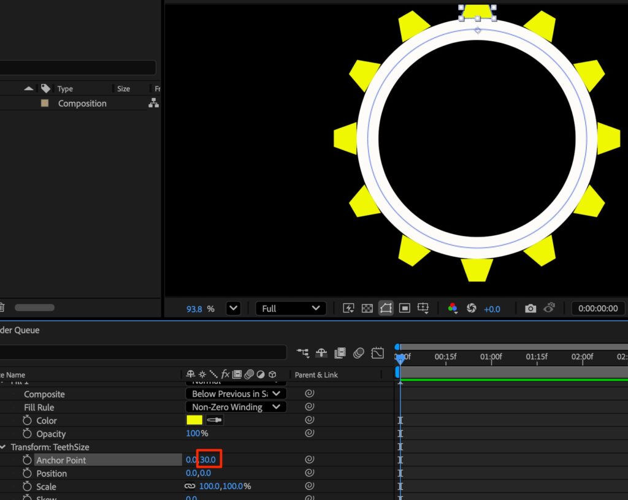Open the Full resolution dropdown
628x500 pixels.
(x=291, y=308)
